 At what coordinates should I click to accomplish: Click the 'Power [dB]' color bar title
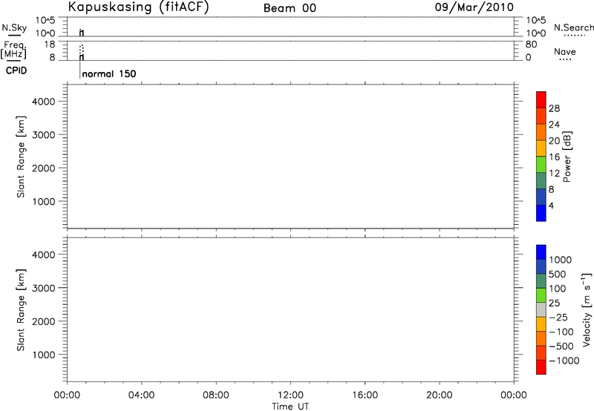[567, 157]
